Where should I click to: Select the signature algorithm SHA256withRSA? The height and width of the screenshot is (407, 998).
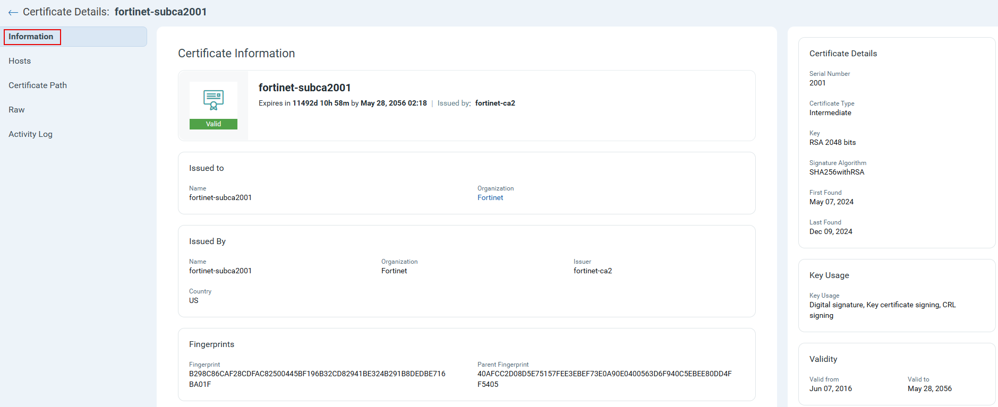tap(837, 172)
